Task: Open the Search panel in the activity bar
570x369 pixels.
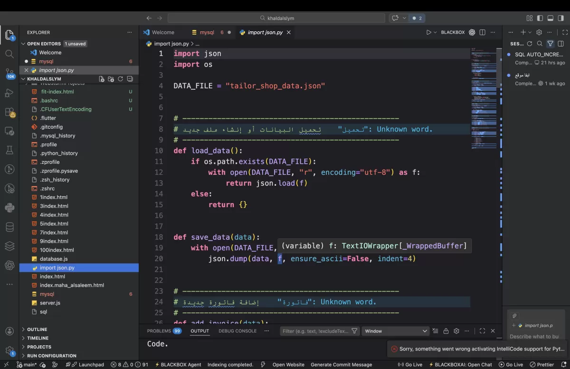Action: 9,54
